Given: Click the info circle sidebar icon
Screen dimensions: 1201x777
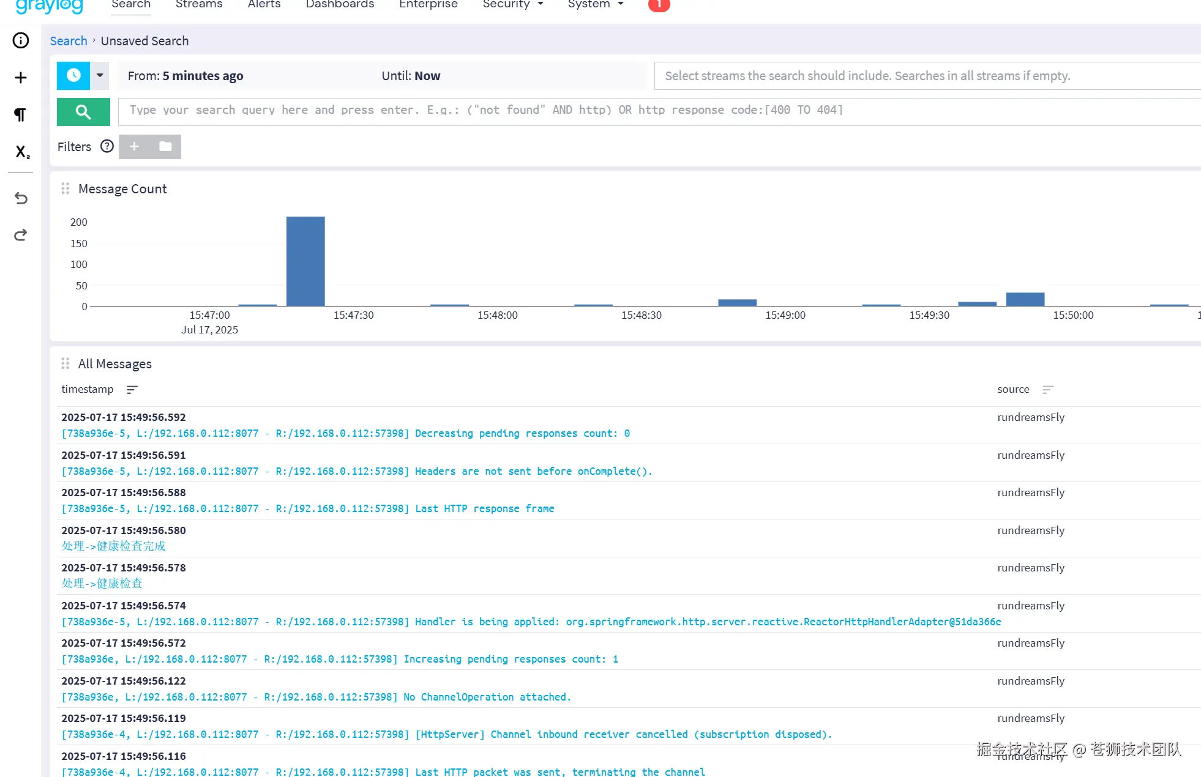Looking at the screenshot, I should click(21, 40).
